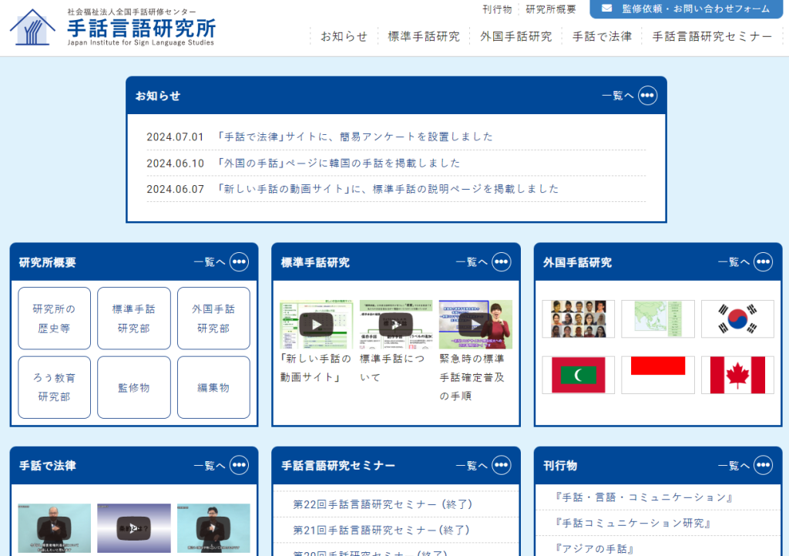Play the 緊急時の標準手話確定普及の手順 video

pos(475,324)
